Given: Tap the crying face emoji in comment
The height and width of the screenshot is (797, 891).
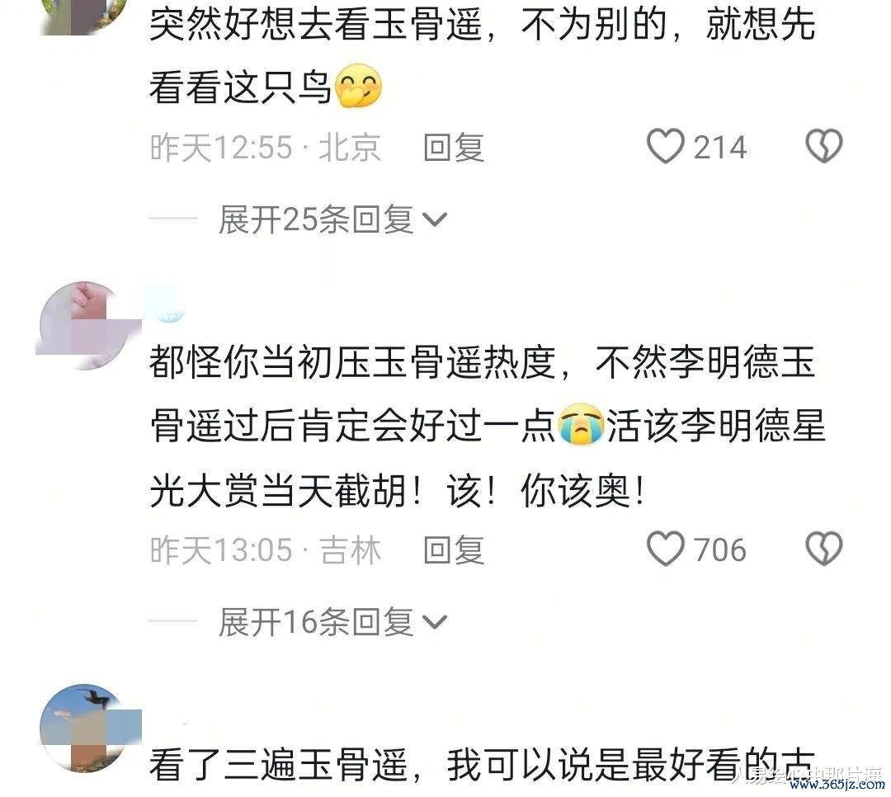Looking at the screenshot, I should pyautogui.click(x=581, y=424).
